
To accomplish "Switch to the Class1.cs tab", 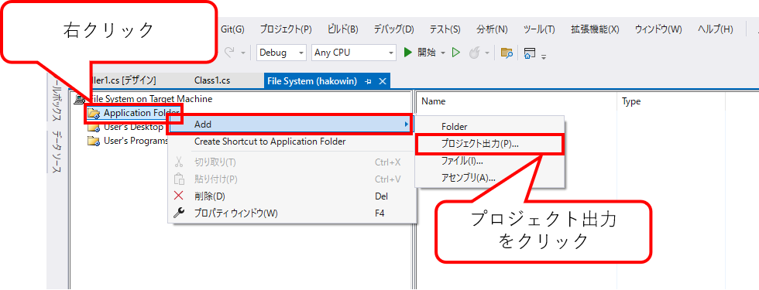I will [212, 80].
